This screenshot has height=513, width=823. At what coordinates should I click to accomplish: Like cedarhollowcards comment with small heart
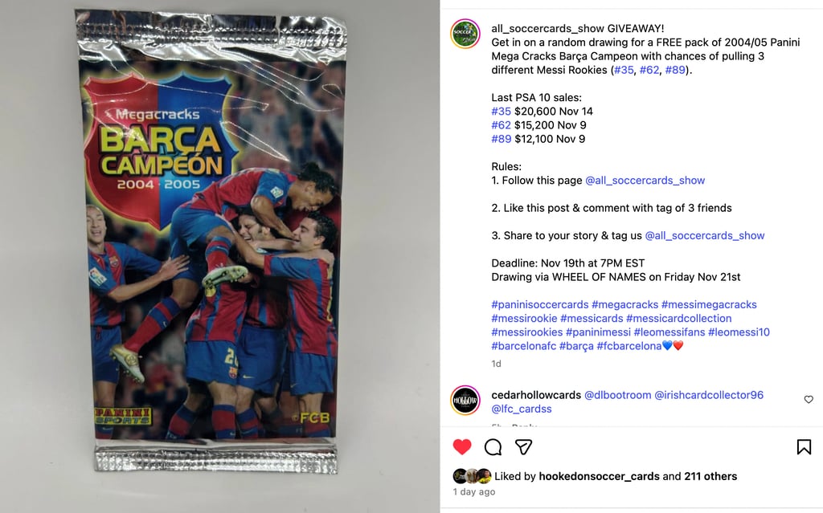(x=809, y=400)
